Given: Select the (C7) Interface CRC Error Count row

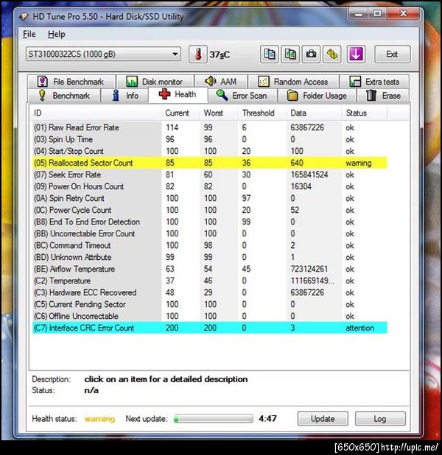Looking at the screenshot, I should pyautogui.click(x=209, y=328).
